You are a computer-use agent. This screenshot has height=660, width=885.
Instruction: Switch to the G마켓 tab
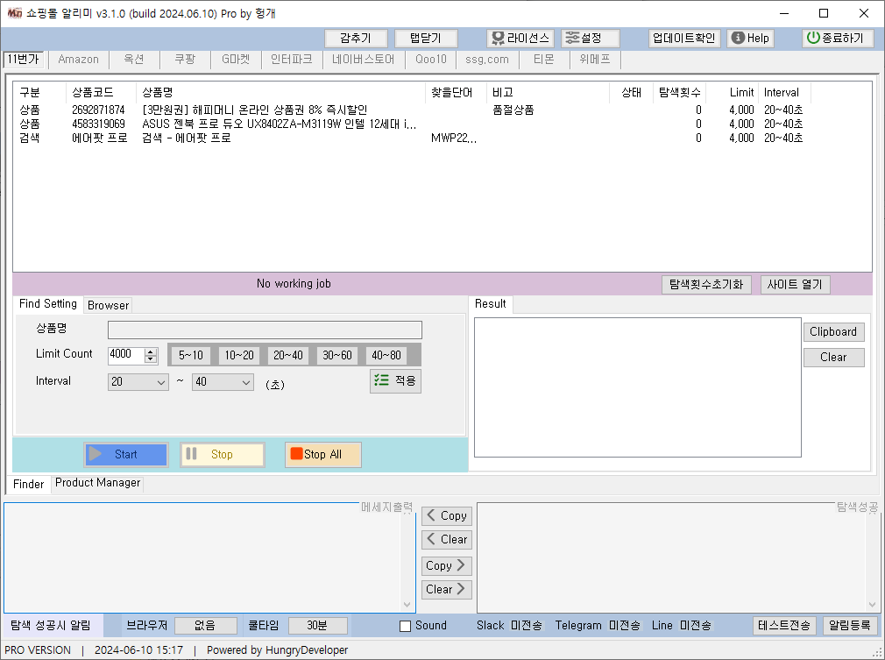pos(236,60)
